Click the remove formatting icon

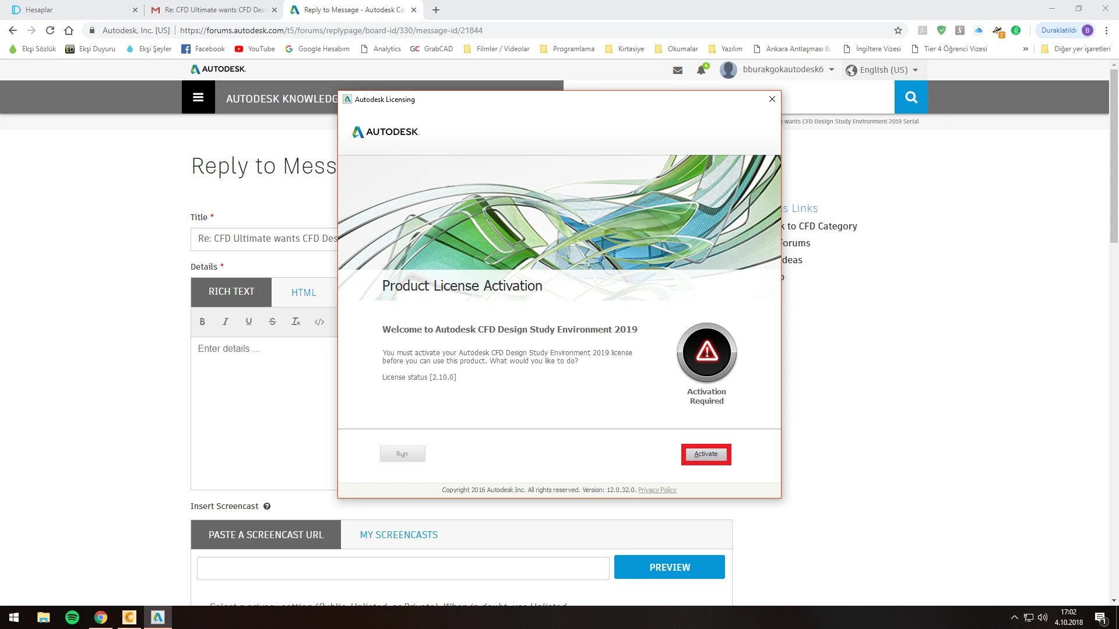[295, 321]
